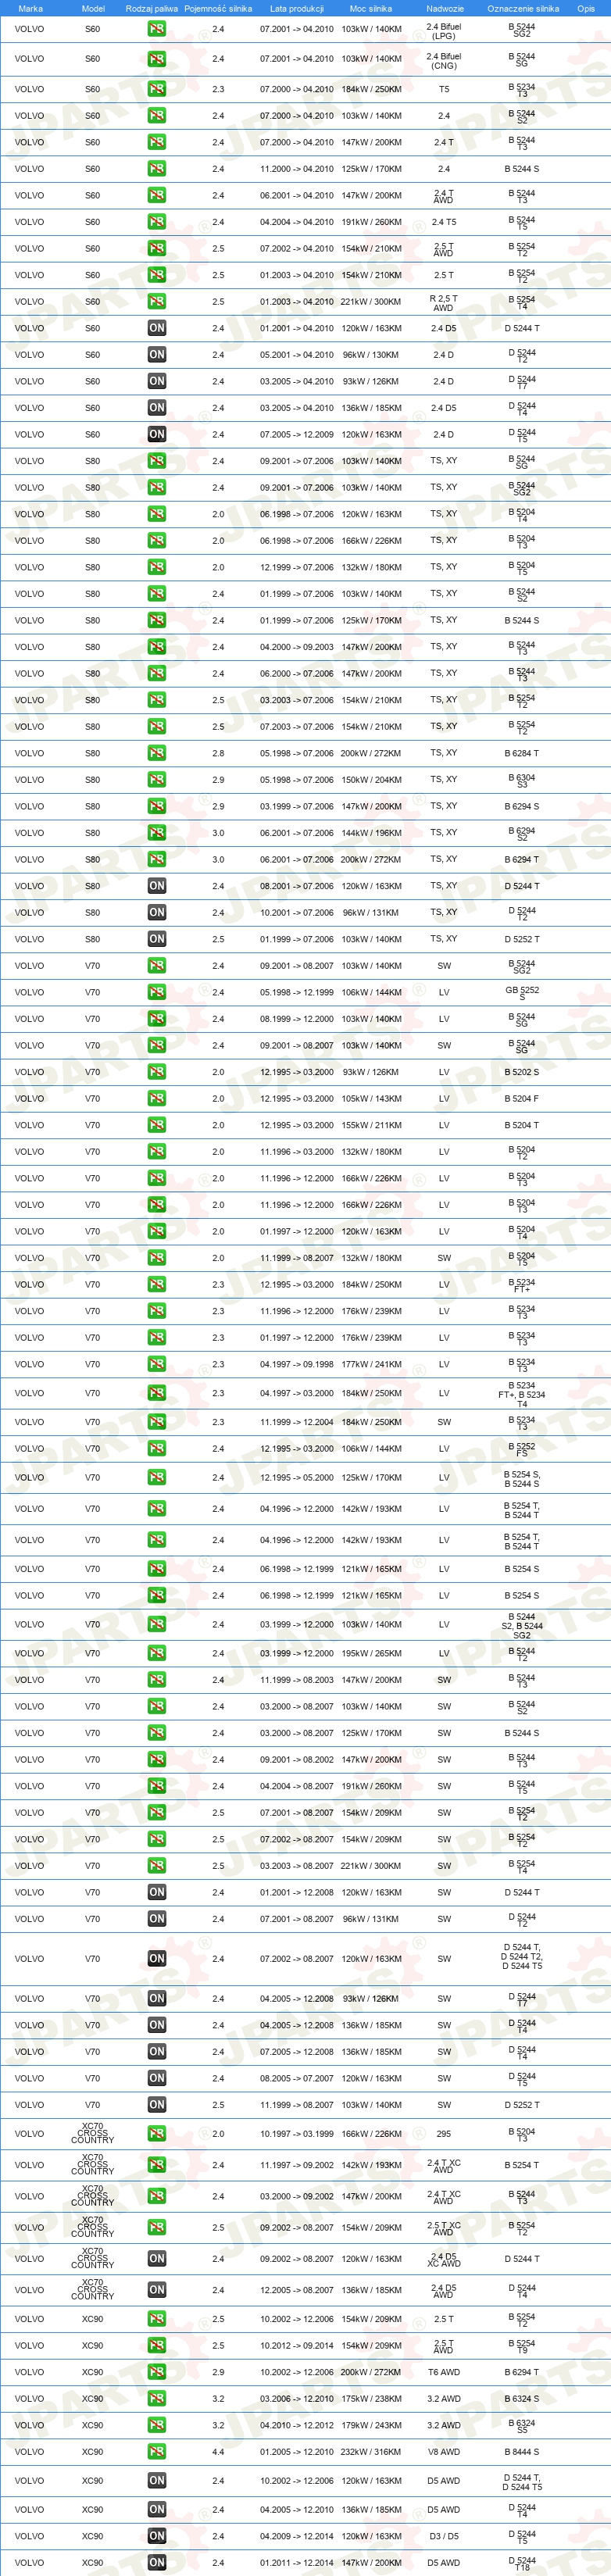Click power cell 232kW / 316KM
The image size is (611, 2576).
tap(371, 2451)
